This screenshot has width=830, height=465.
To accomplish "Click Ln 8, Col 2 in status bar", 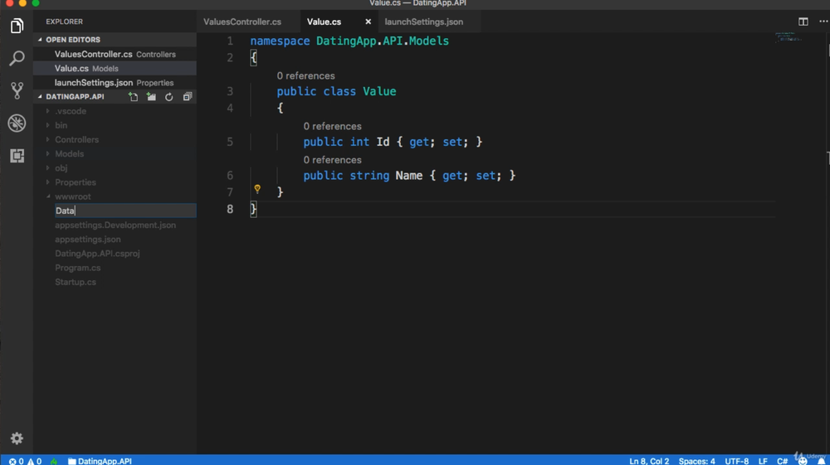I will tap(649, 461).
